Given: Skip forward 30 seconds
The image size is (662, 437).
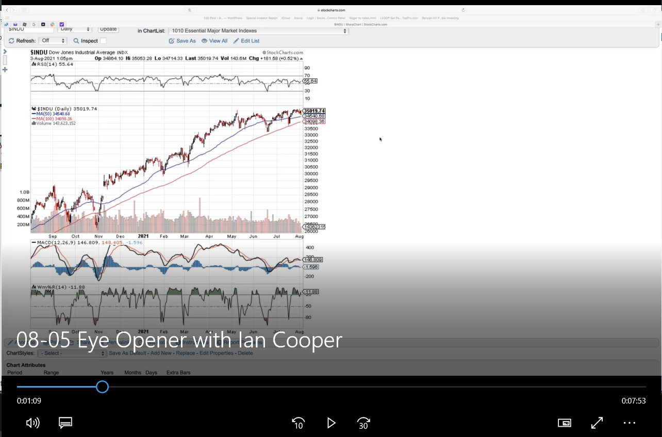Looking at the screenshot, I should 363,423.
